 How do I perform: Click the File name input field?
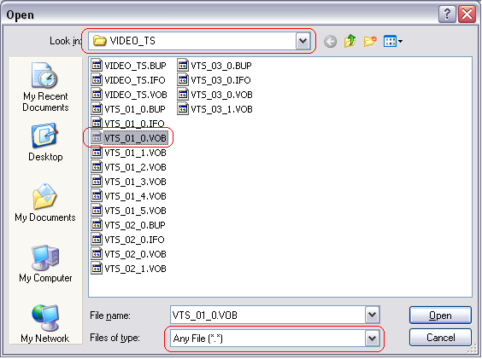pos(267,315)
